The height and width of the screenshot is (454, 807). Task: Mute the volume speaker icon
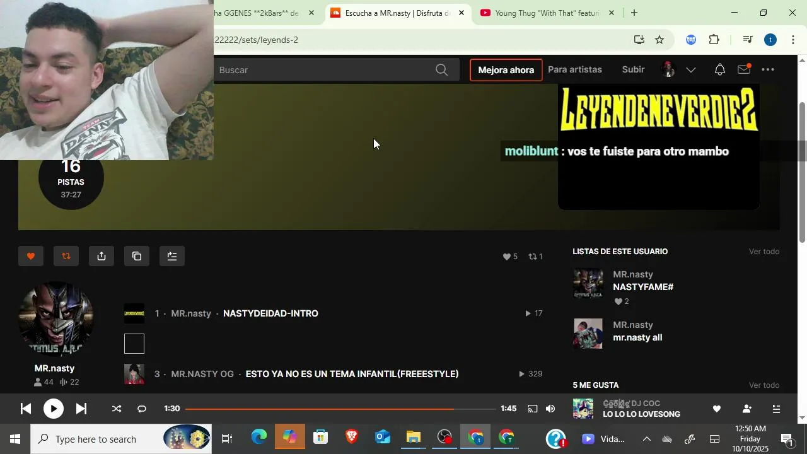[550, 409]
